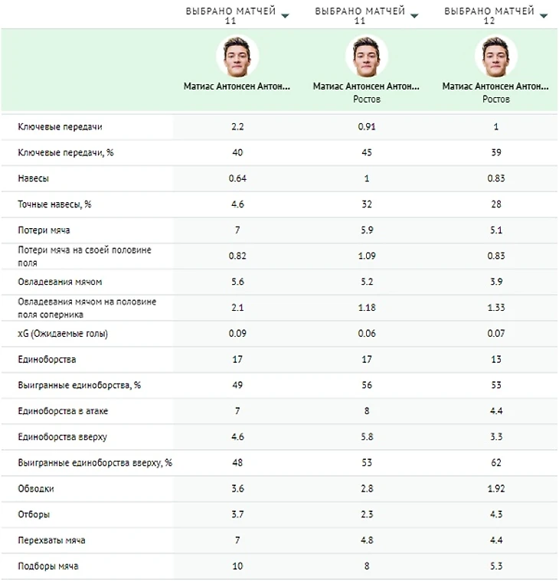559x581 pixels.
Task: Click the "Ростов" club label in the last column
Action: coord(496,100)
